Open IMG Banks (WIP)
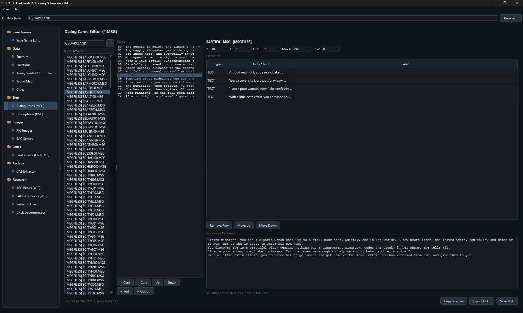Viewport: 523px width, 313px height. click(28, 188)
